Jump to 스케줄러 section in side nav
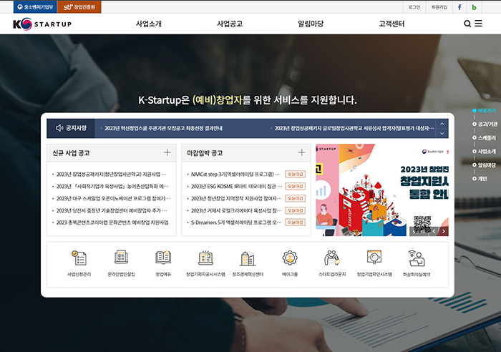 pos(485,137)
